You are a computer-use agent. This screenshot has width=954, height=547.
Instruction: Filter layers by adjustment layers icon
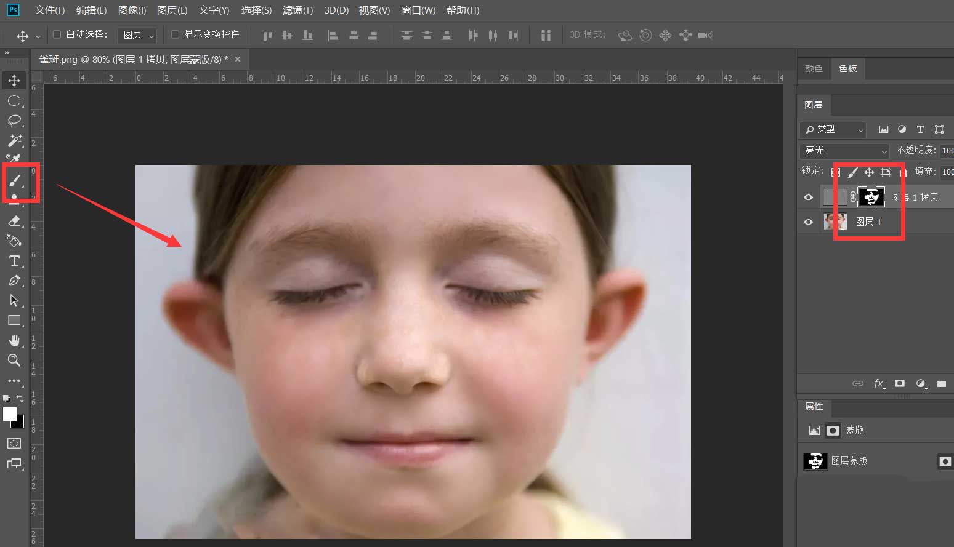(902, 129)
